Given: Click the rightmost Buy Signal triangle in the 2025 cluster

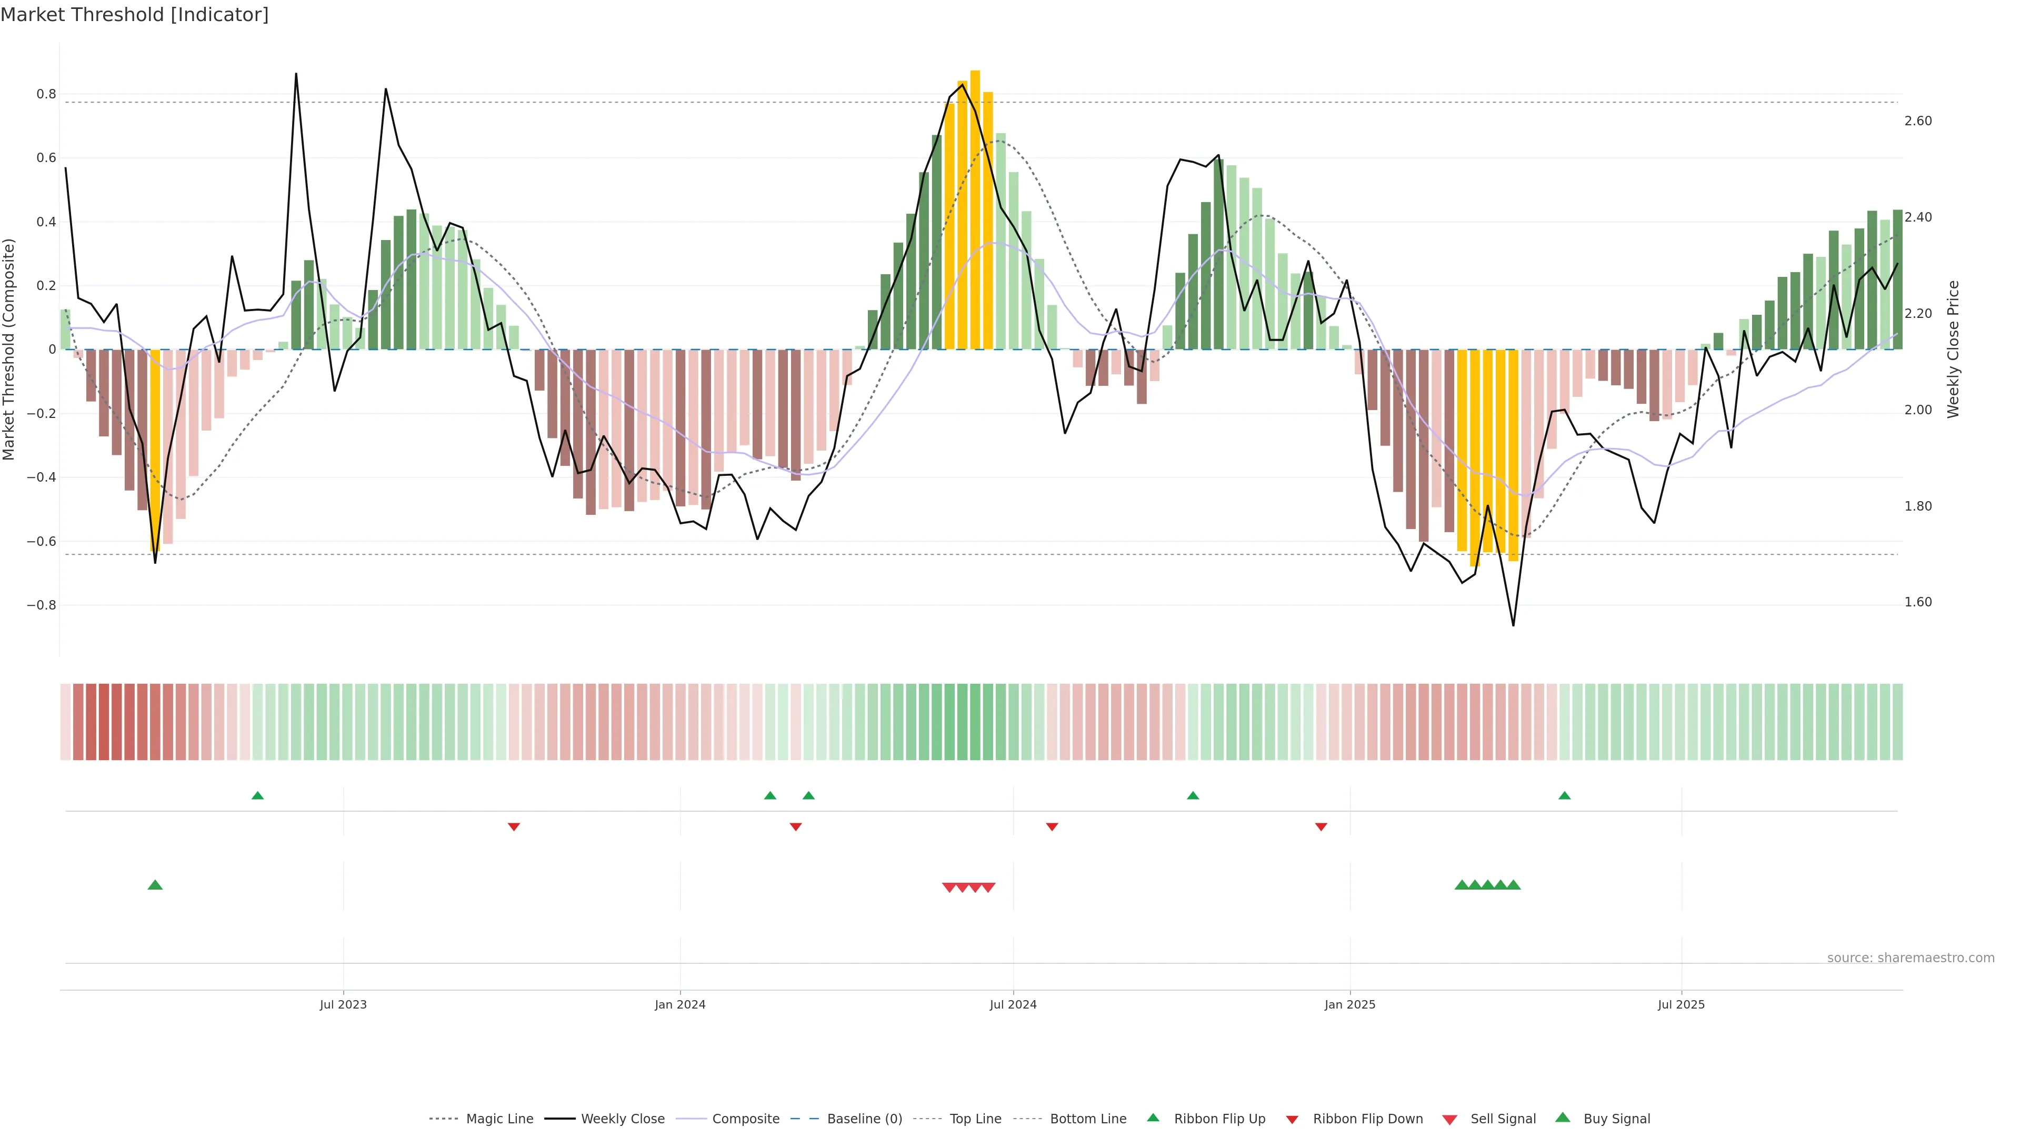Looking at the screenshot, I should [1514, 885].
